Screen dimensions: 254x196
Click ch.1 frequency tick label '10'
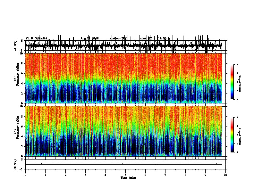point(22,53)
